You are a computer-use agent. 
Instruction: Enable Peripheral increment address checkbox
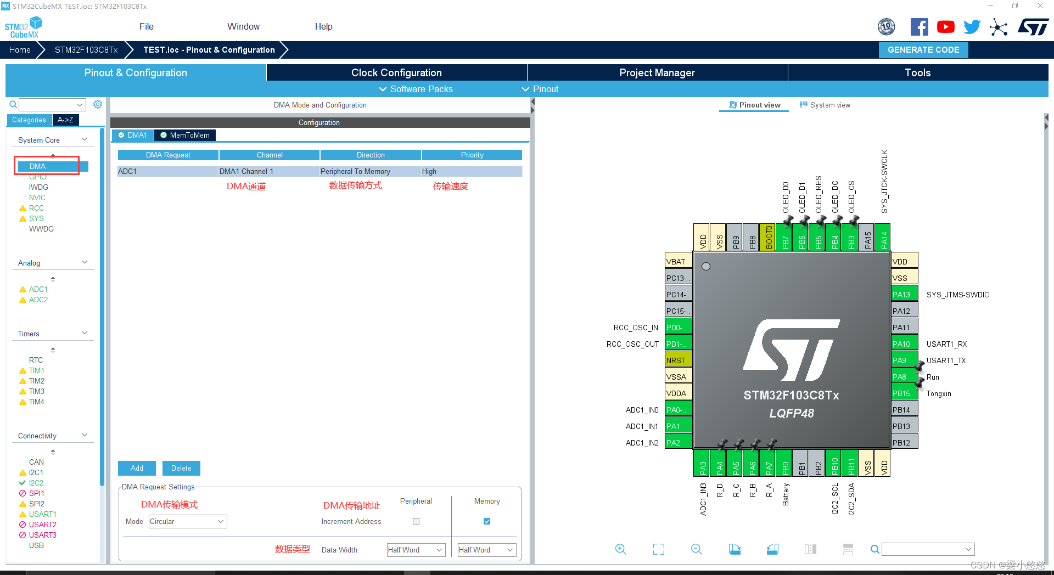point(416,521)
